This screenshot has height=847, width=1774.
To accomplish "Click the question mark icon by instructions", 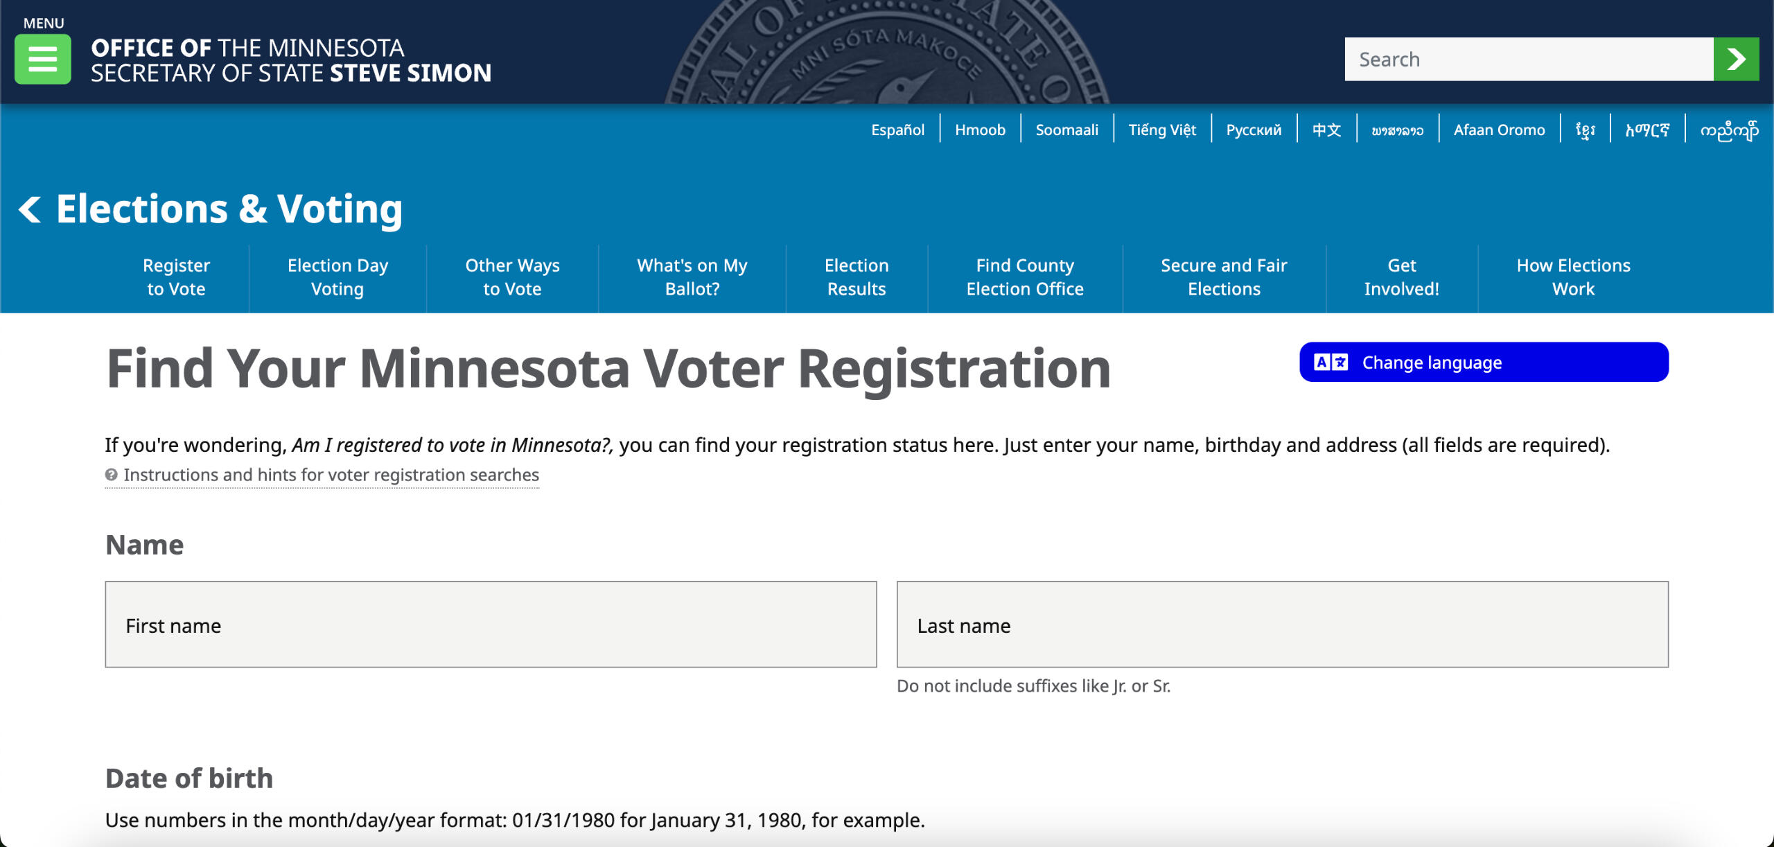I will (111, 475).
